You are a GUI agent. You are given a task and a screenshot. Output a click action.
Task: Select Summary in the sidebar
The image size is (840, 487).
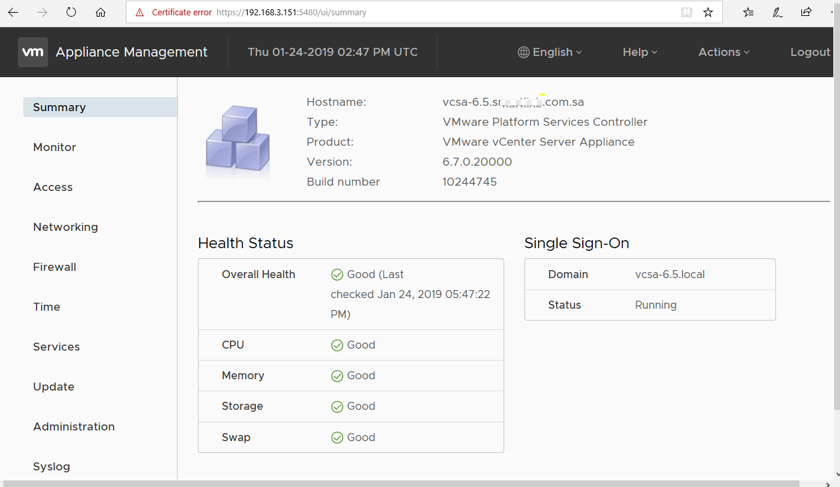coord(100,107)
